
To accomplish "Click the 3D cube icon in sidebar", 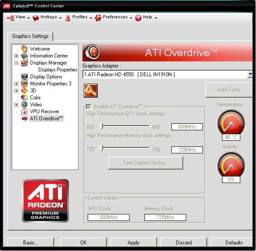I will (24, 91).
